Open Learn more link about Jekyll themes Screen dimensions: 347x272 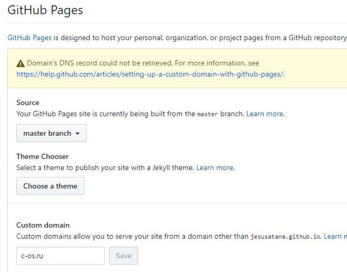[x=215, y=167]
